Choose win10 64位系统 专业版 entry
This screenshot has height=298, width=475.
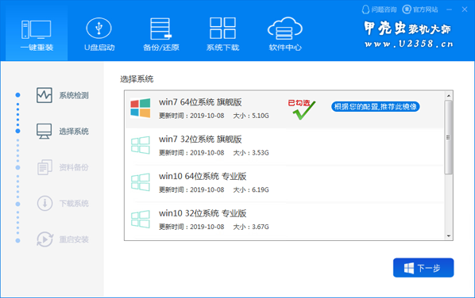[x=284, y=183]
